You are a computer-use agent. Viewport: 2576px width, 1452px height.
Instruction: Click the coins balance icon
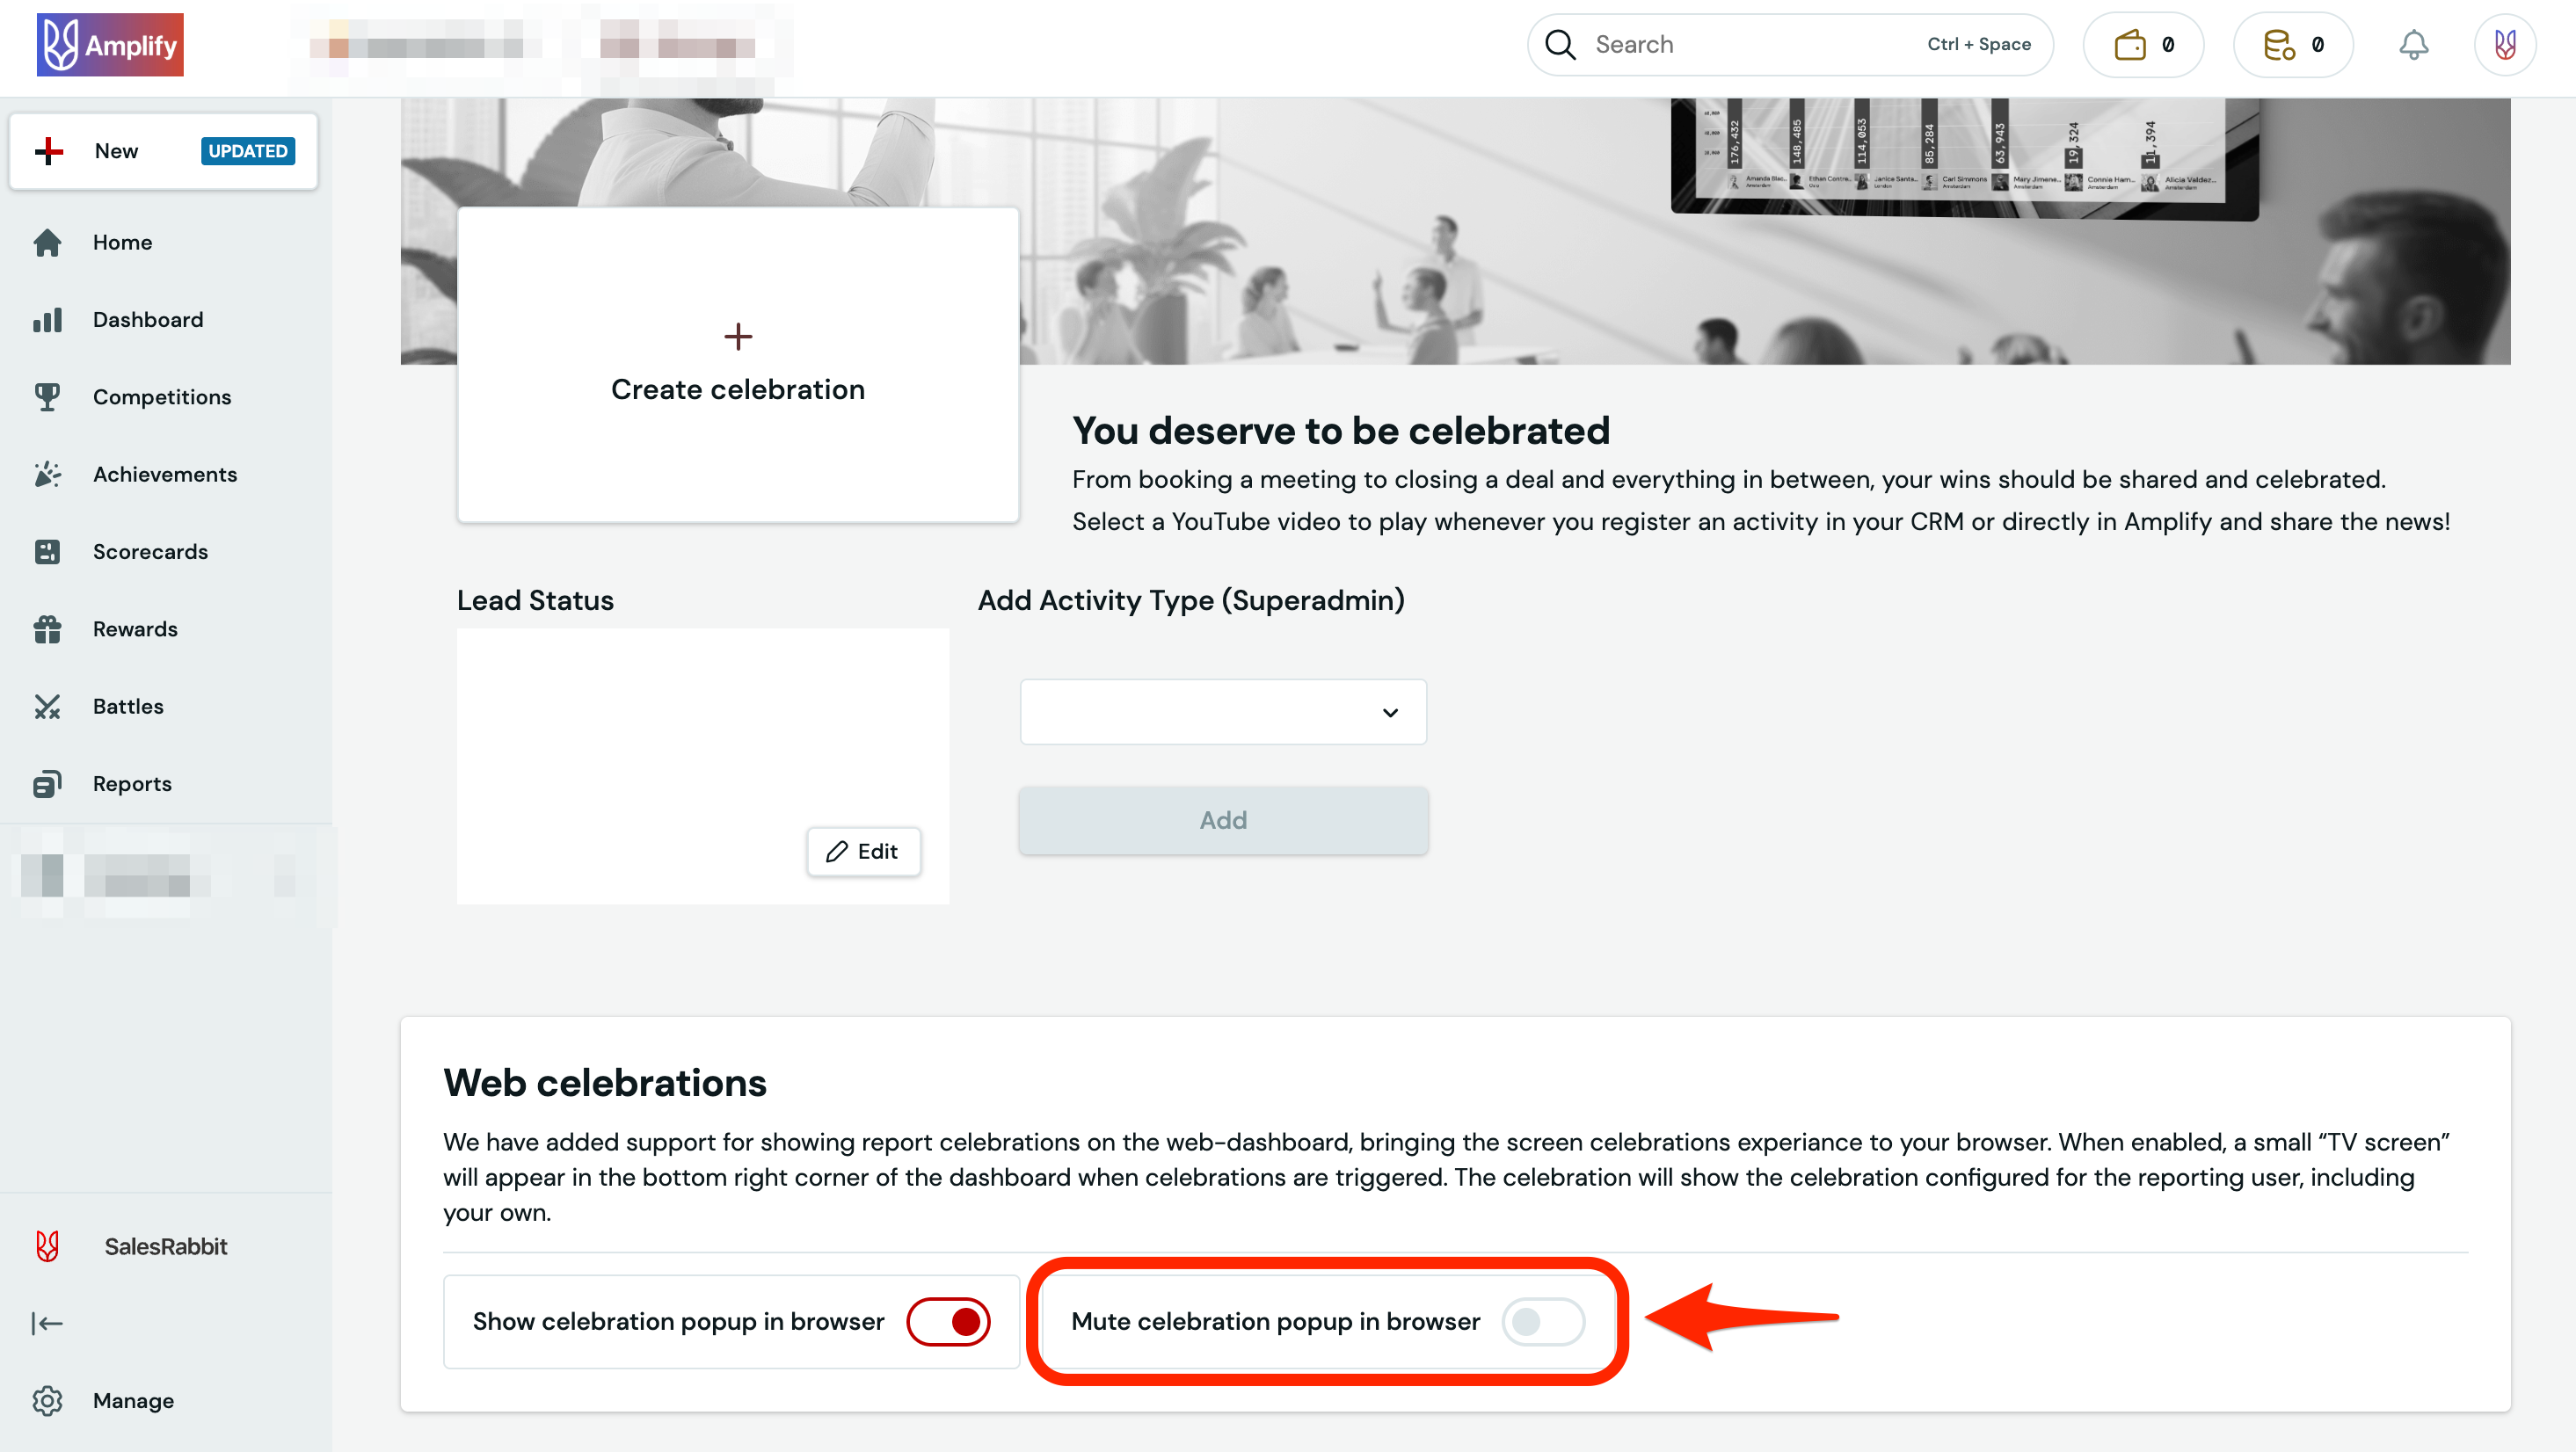click(x=2279, y=45)
